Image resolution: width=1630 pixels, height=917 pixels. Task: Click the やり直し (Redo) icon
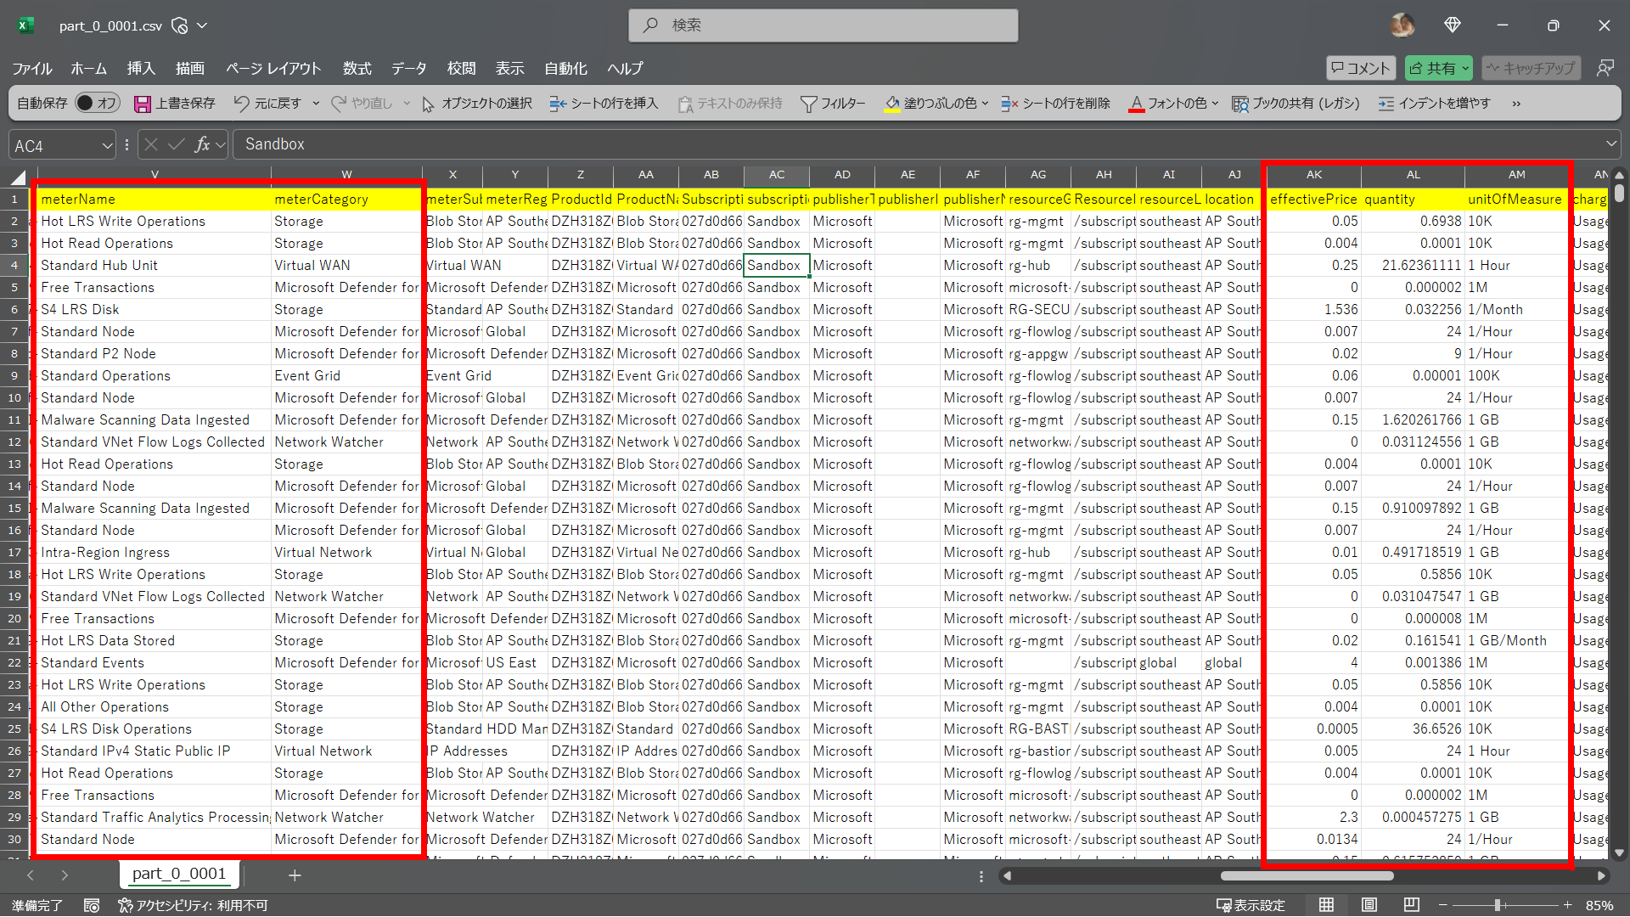click(342, 103)
